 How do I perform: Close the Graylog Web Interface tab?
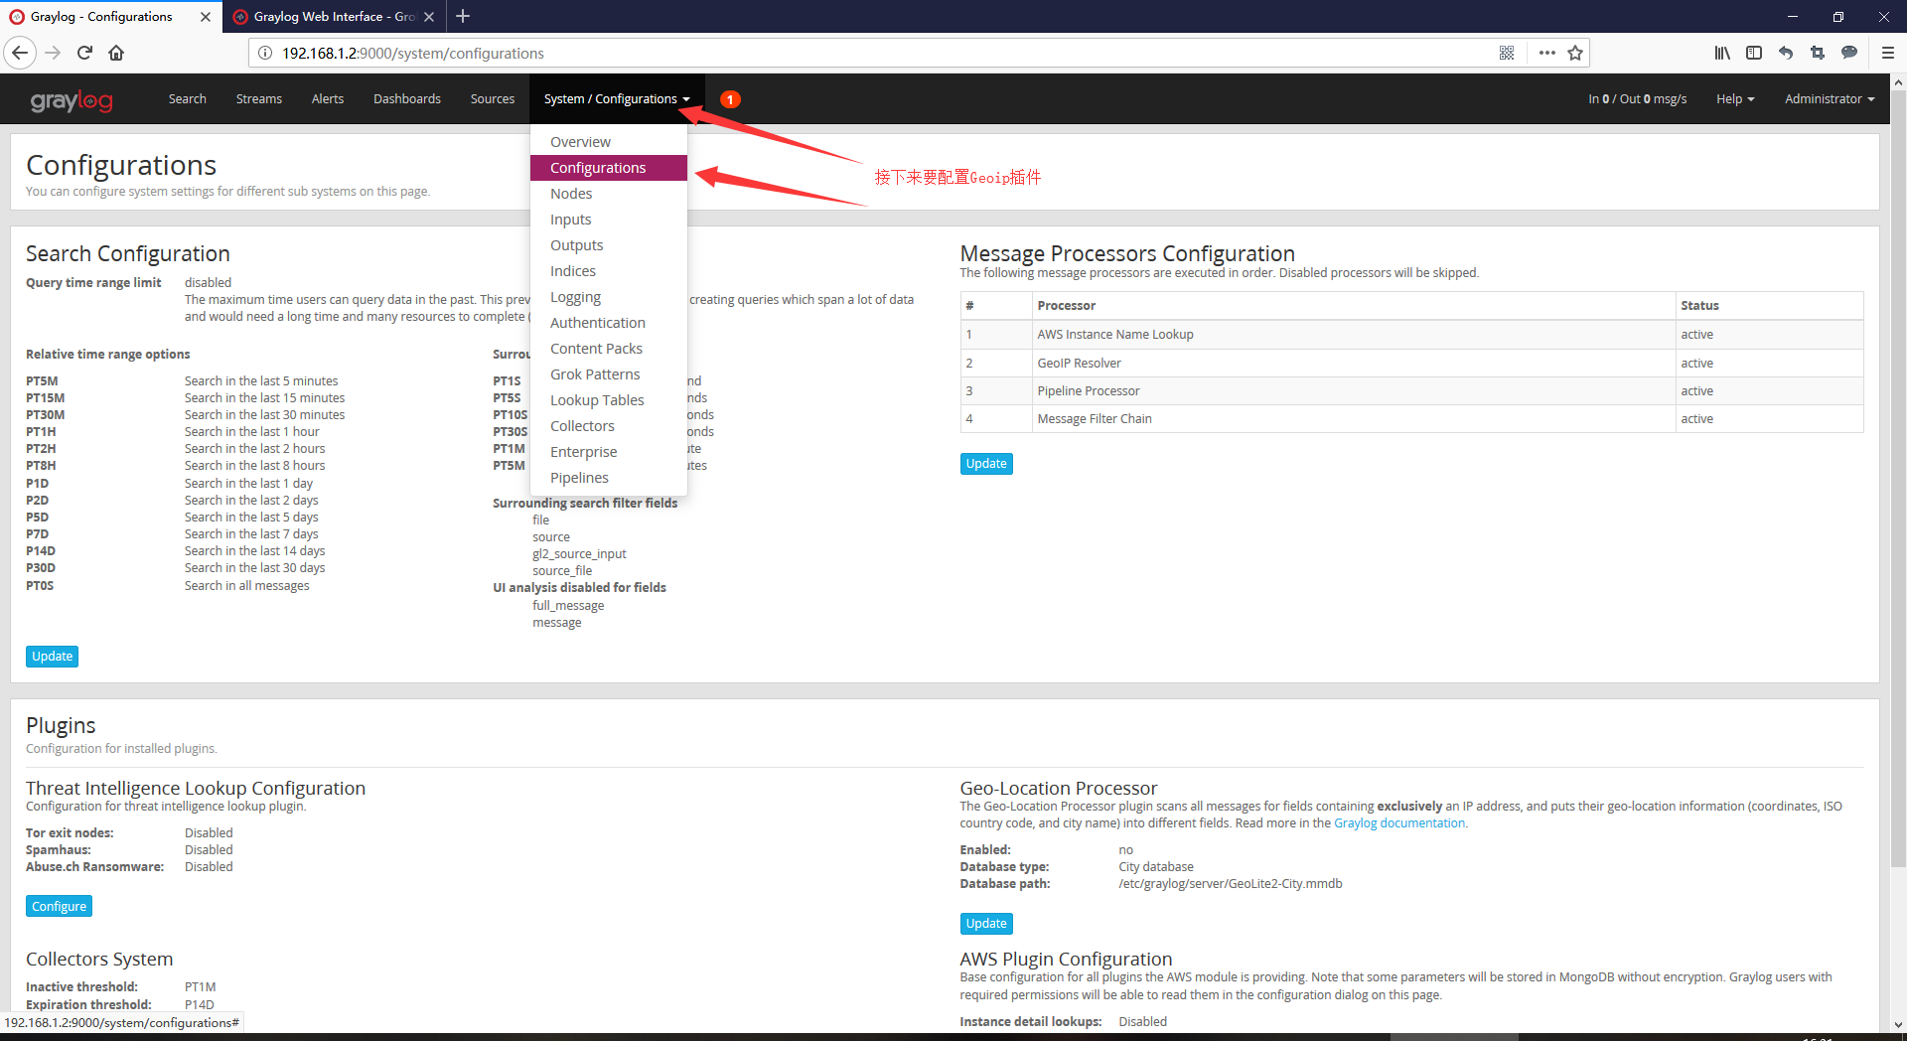[x=429, y=17]
